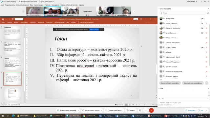
Task: Open Chrome Cisco Webex taskbar item
Action: (x=90, y=116)
